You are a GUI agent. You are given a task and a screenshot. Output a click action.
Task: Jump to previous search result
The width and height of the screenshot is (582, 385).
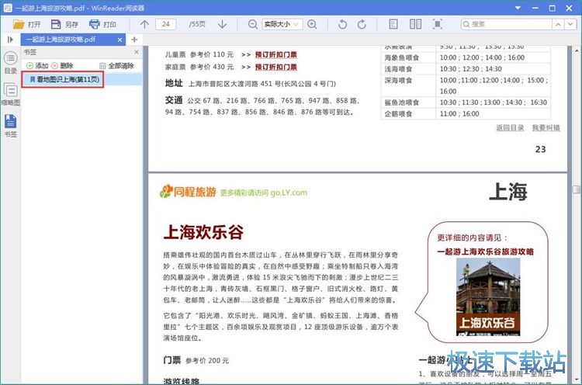558,25
